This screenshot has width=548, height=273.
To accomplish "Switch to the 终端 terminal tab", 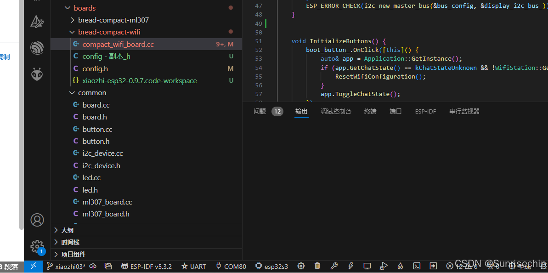I will [370, 112].
